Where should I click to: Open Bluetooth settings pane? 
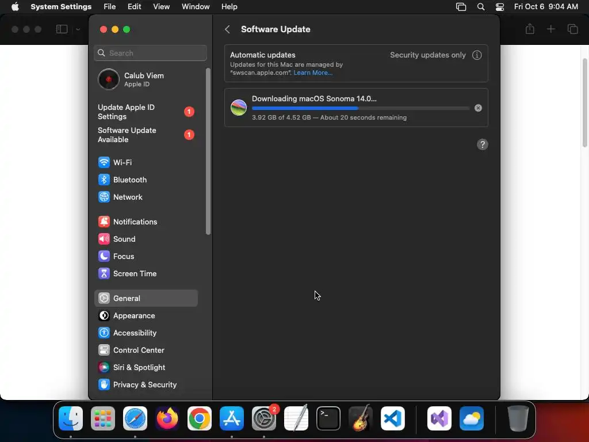click(146, 180)
